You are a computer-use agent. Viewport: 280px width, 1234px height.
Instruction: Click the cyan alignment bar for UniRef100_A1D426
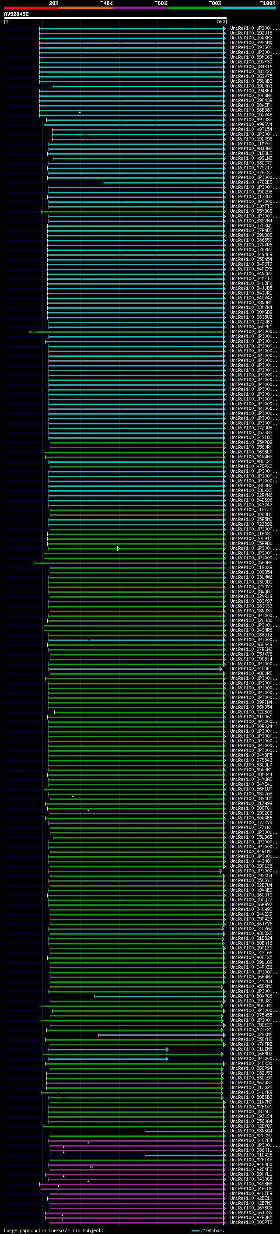point(185,1155)
